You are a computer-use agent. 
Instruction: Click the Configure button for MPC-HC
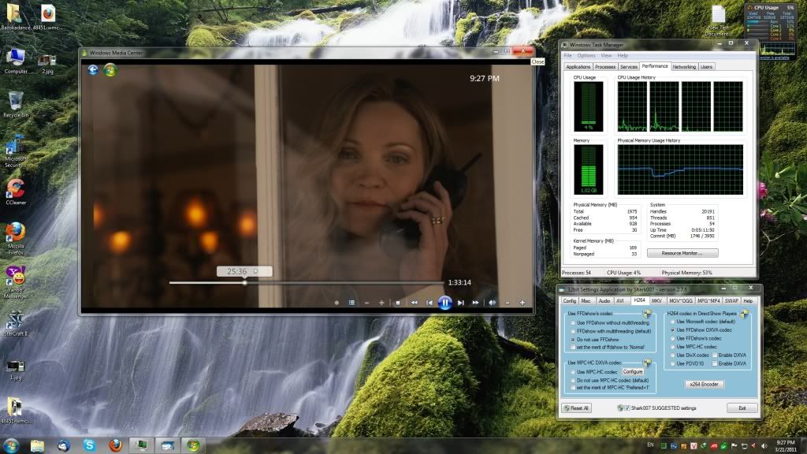pyautogui.click(x=633, y=372)
